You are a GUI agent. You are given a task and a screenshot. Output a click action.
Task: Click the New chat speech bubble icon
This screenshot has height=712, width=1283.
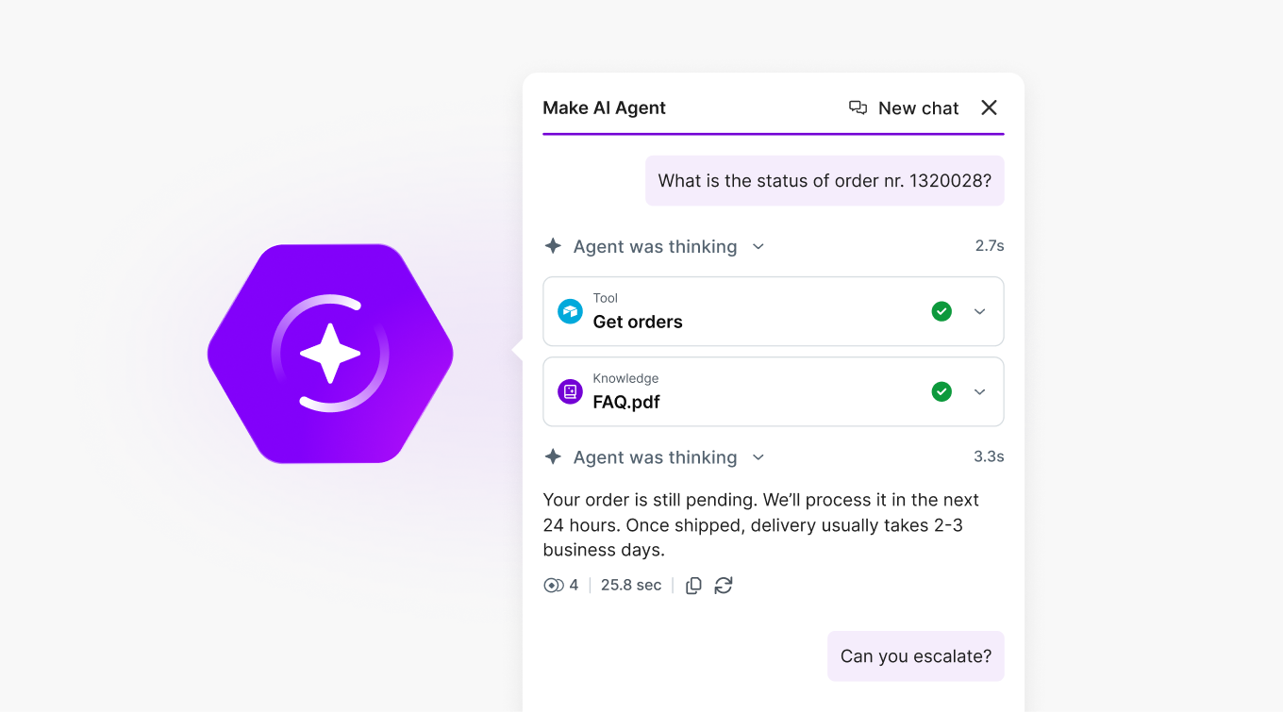tap(858, 108)
